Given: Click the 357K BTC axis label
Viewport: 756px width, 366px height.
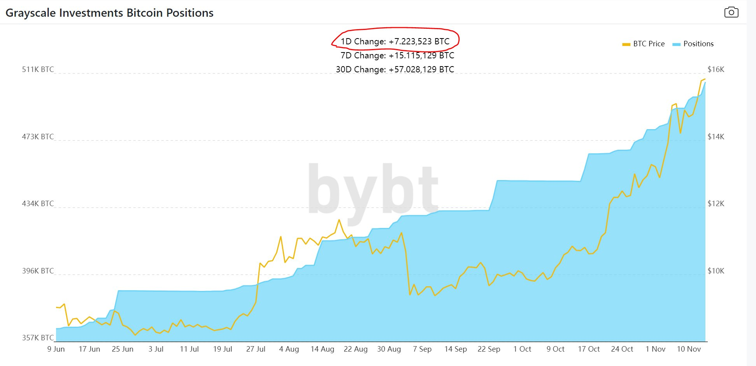Looking at the screenshot, I should [x=38, y=338].
